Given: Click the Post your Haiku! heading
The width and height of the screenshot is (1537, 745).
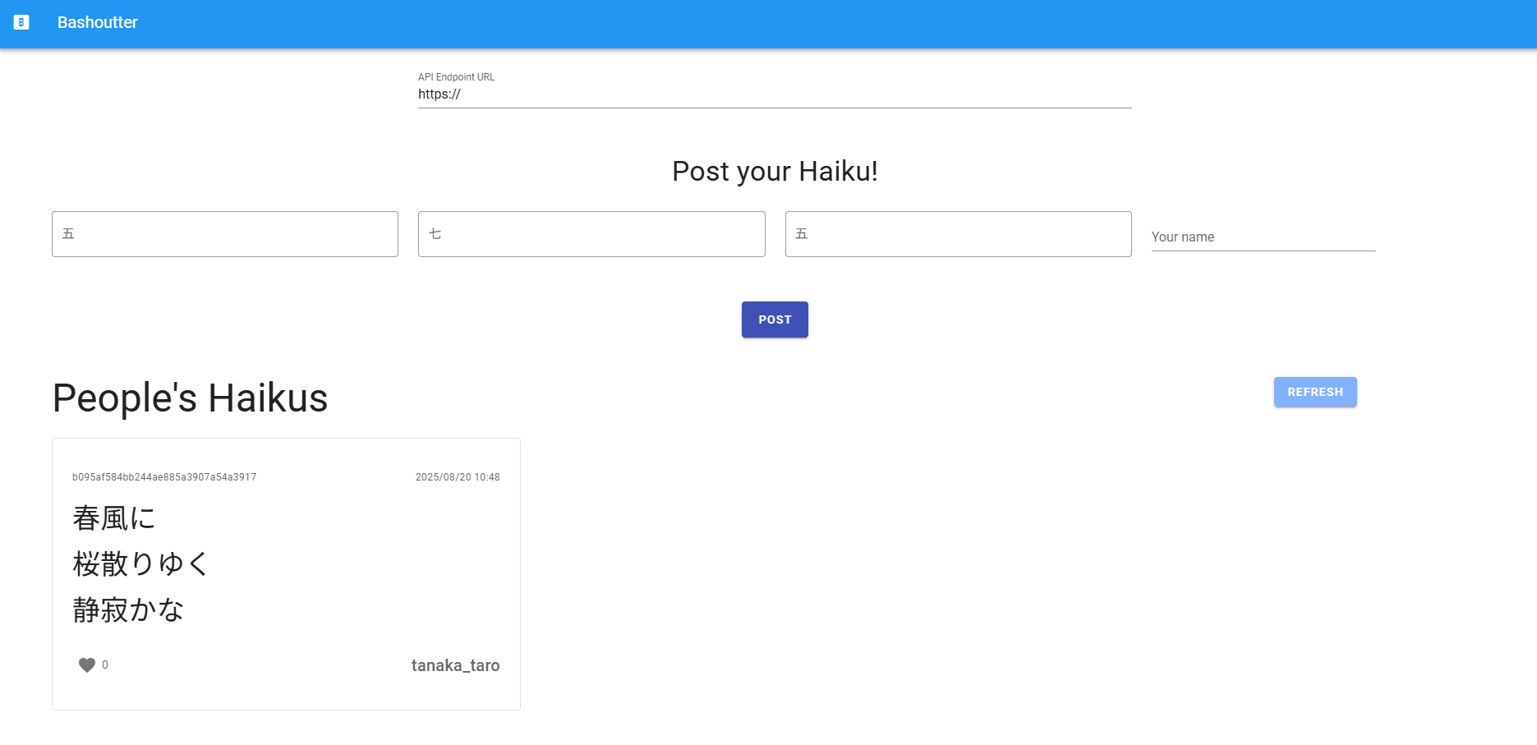Looking at the screenshot, I should (775, 171).
